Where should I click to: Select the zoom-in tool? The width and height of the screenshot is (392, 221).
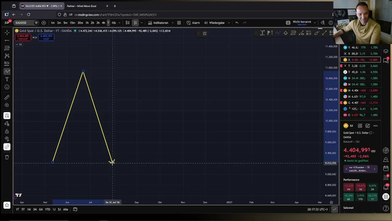[7, 105]
